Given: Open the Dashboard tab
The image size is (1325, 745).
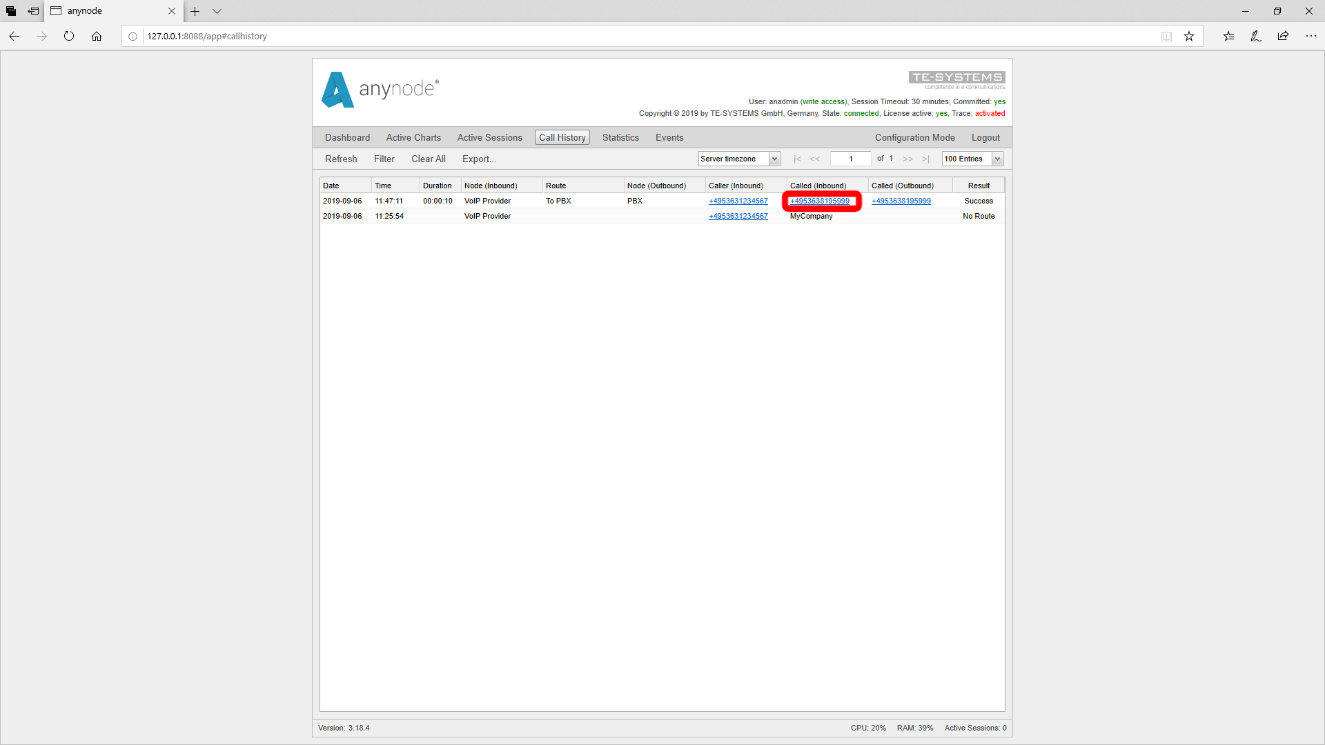Looking at the screenshot, I should (x=347, y=137).
